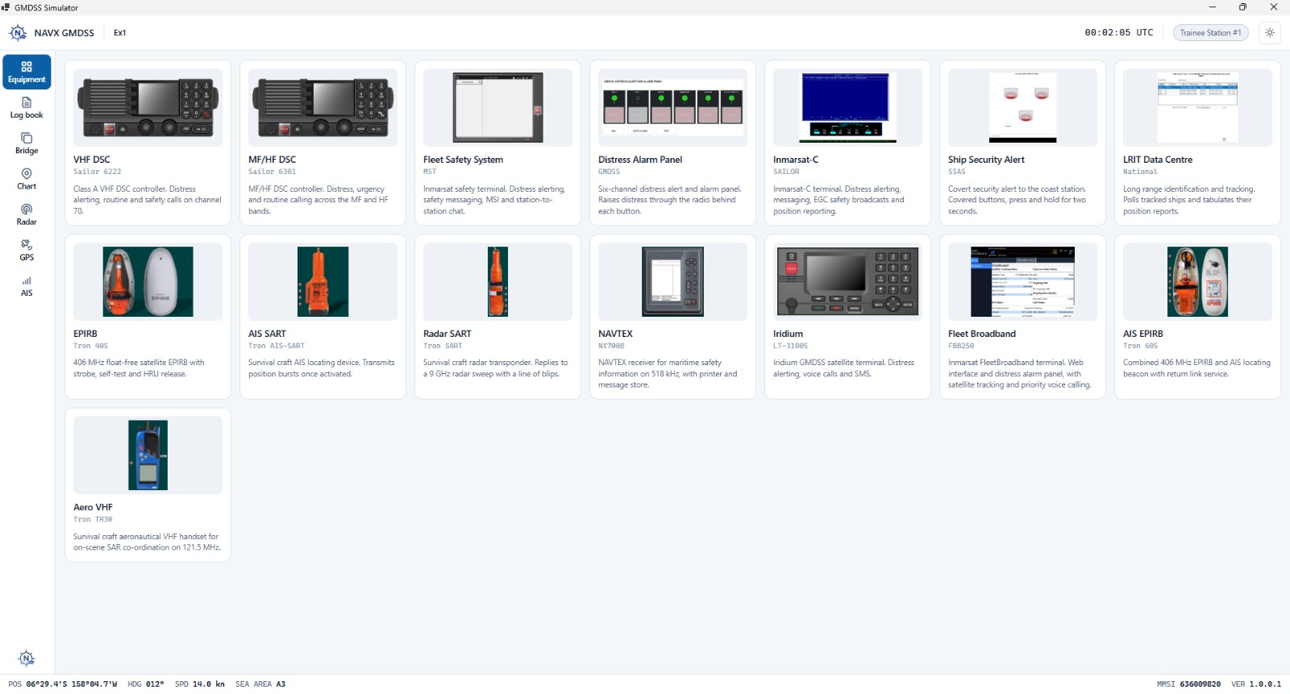
Task: Click the Tron TR30 model label
Action: [x=93, y=520]
